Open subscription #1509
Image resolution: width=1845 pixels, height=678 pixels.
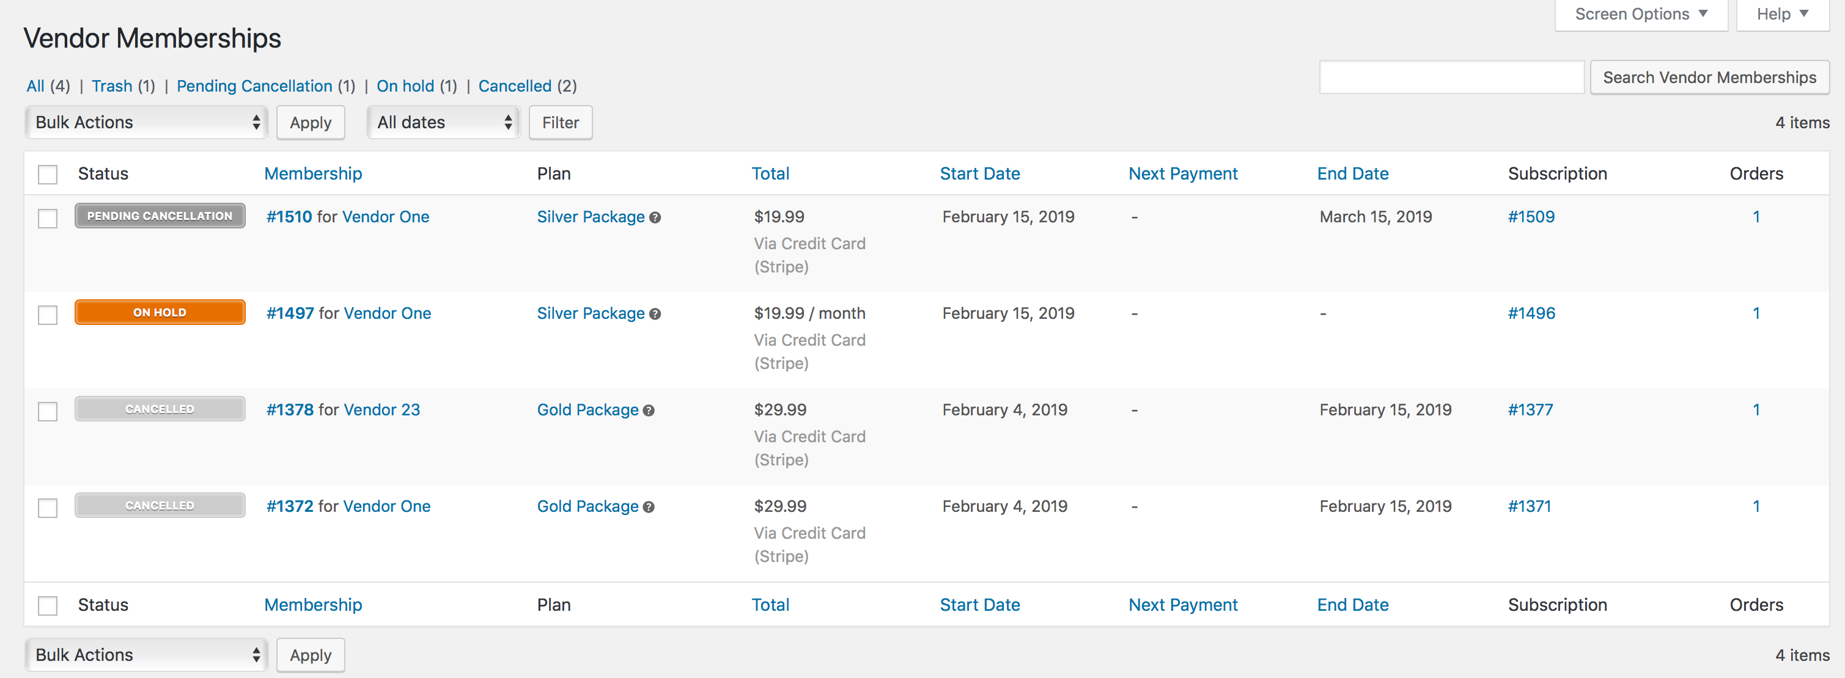coord(1531,217)
